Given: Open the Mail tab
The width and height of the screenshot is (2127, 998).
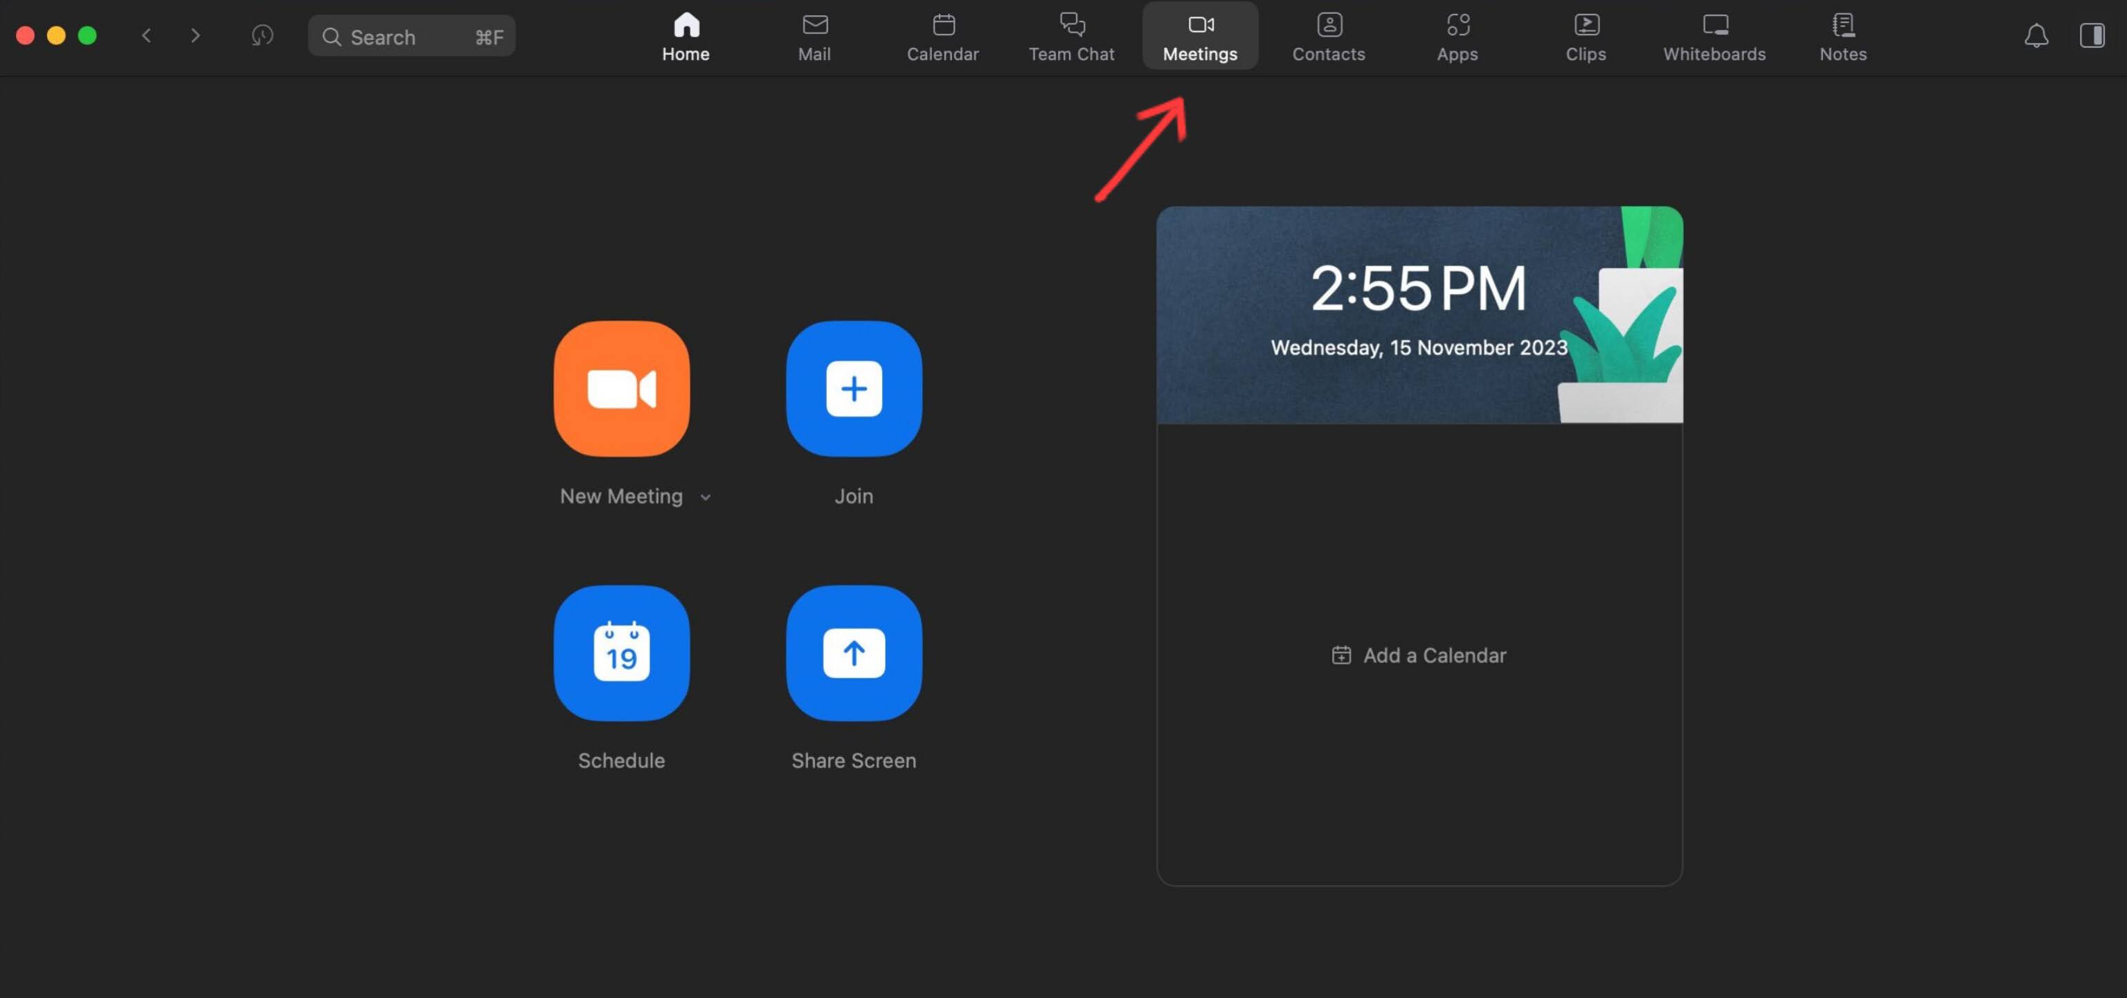Looking at the screenshot, I should pos(814,37).
